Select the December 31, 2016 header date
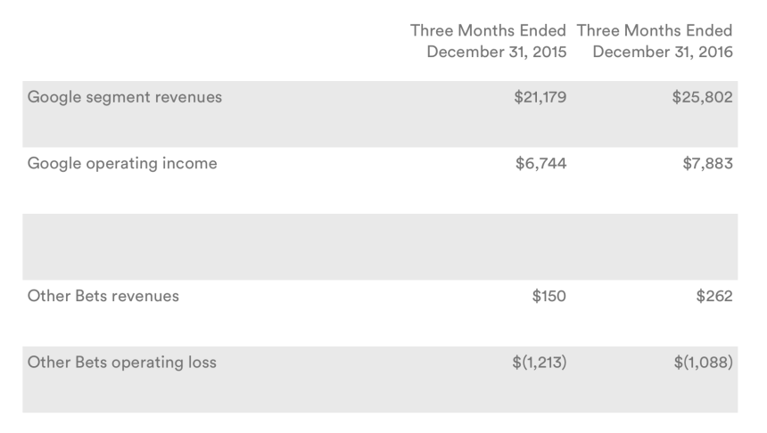 pos(662,52)
